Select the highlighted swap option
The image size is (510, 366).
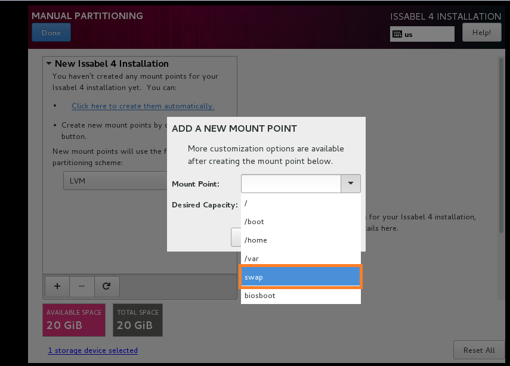click(x=301, y=277)
